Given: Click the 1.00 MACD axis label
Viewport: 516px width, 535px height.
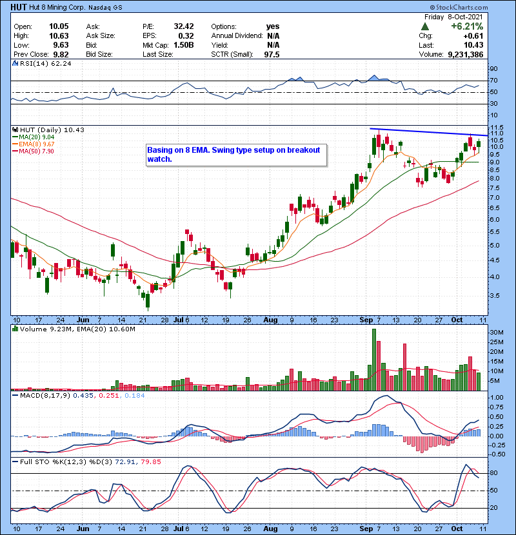Looking at the screenshot, I should click(497, 398).
